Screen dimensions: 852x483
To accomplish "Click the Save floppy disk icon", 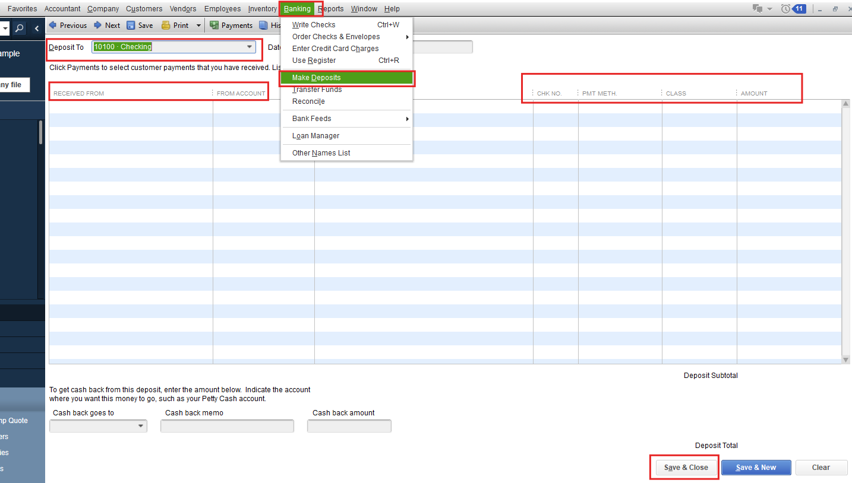I will pyautogui.click(x=131, y=26).
